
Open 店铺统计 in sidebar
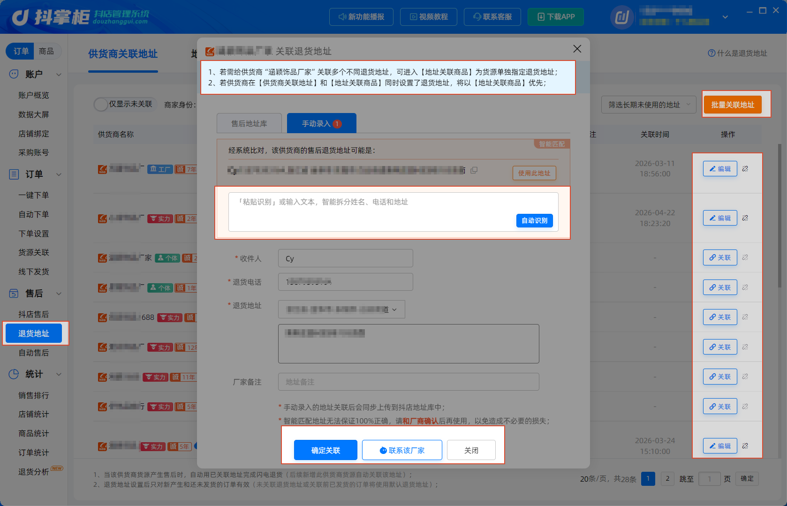34,414
